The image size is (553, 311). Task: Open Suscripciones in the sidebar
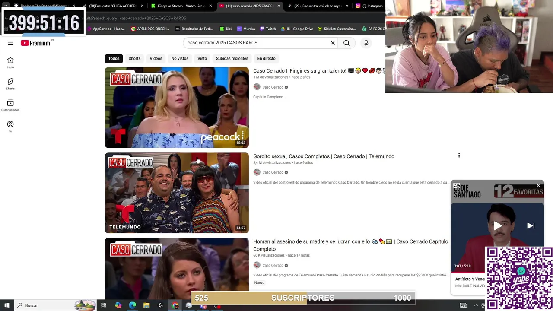tap(10, 105)
